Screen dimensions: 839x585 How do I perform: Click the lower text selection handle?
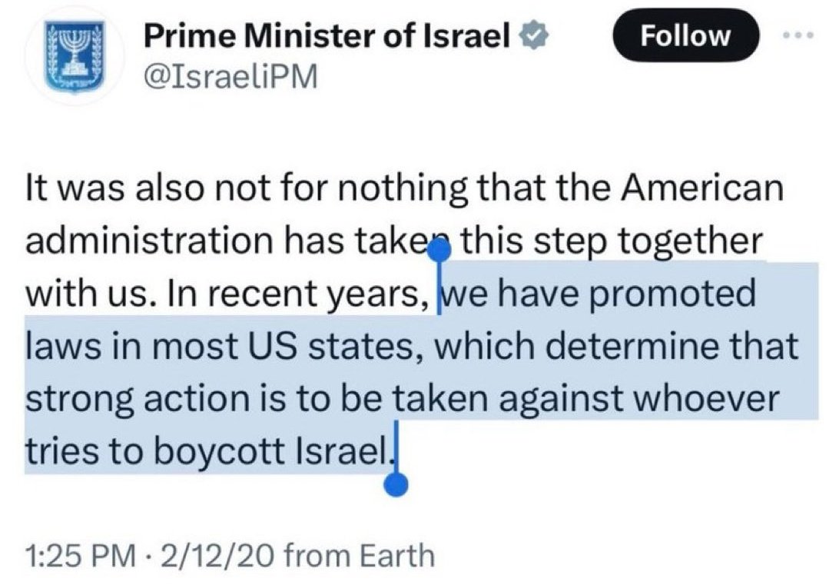tap(396, 484)
